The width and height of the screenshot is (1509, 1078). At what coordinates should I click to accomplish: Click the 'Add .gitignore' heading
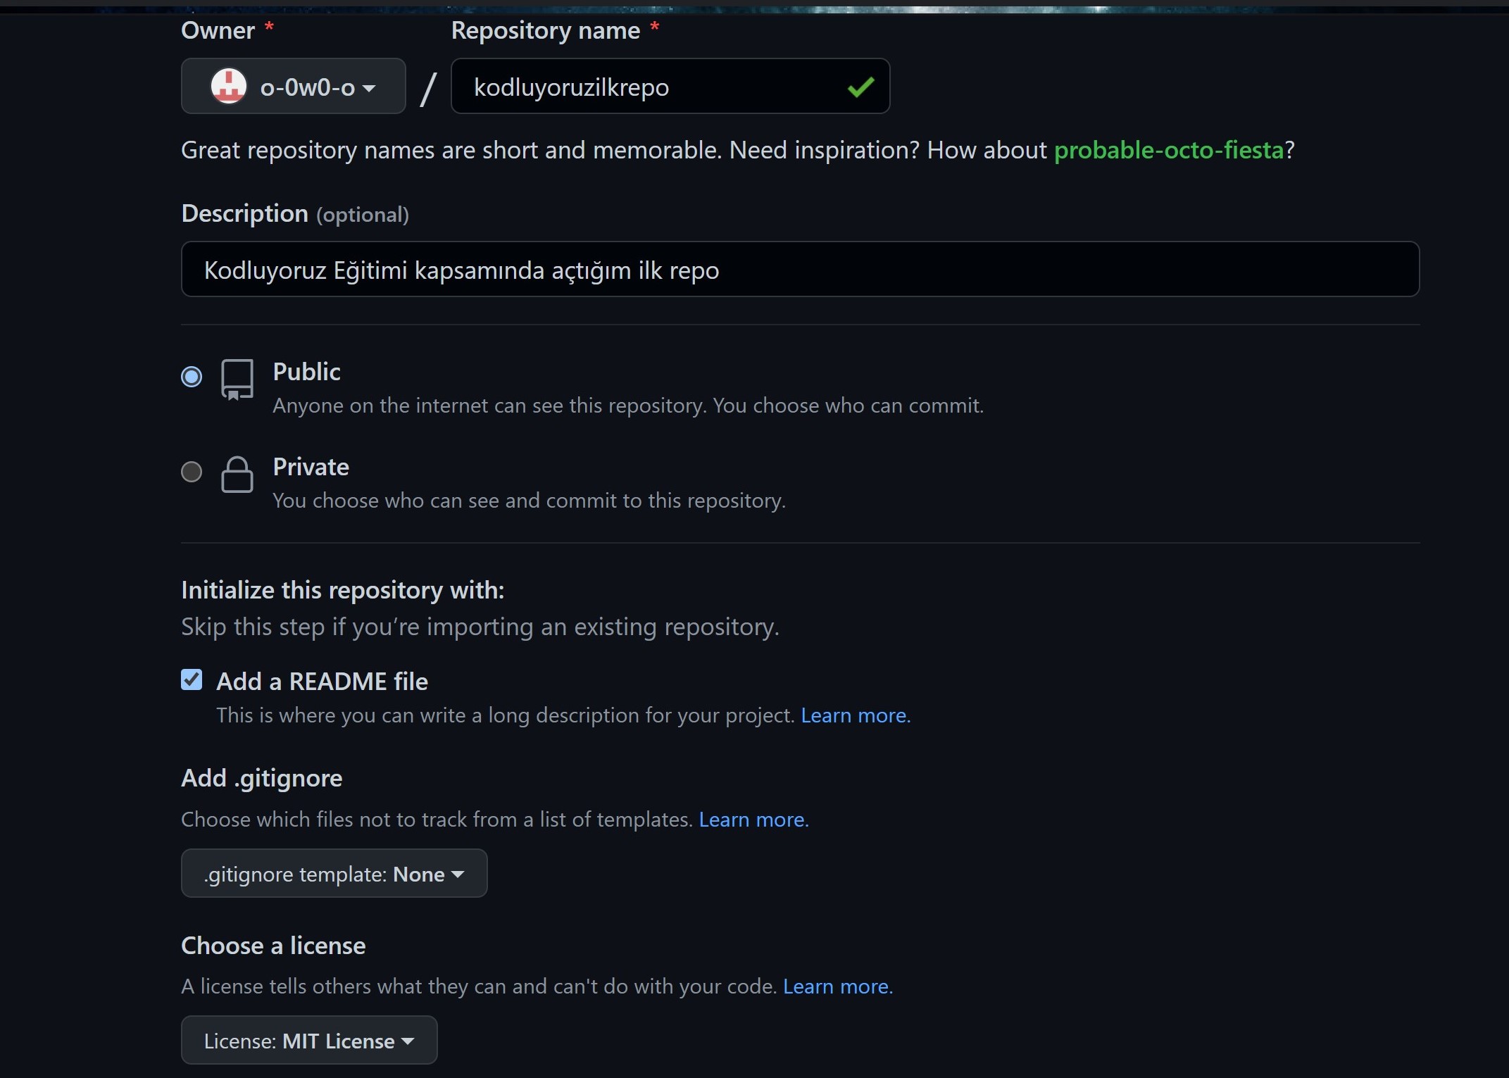(262, 778)
